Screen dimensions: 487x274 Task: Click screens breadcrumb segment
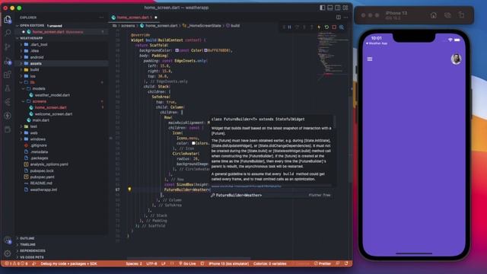128,26
